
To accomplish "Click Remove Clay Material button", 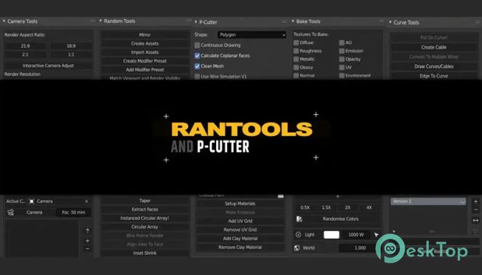I will (x=240, y=247).
